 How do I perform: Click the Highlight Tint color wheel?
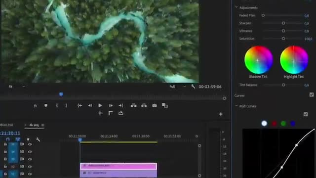(294, 60)
